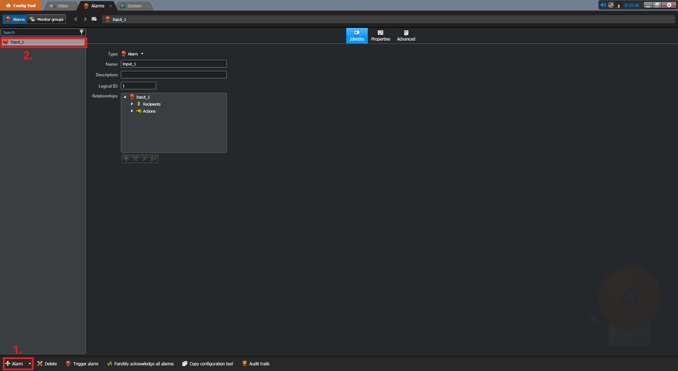Viewport: 678px width, 371px height.
Task: Open the add Alarm dropdown arrow
Action: click(x=30, y=364)
